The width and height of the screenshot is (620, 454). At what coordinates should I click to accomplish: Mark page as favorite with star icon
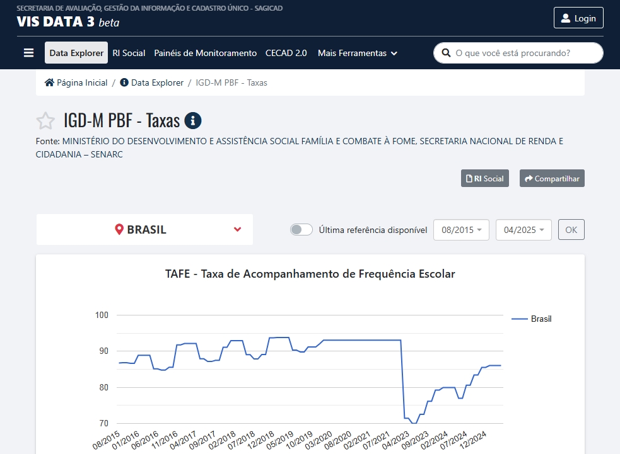pos(45,121)
